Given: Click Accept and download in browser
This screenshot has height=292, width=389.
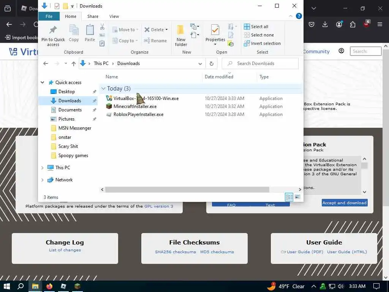Looking at the screenshot, I should click(x=345, y=203).
